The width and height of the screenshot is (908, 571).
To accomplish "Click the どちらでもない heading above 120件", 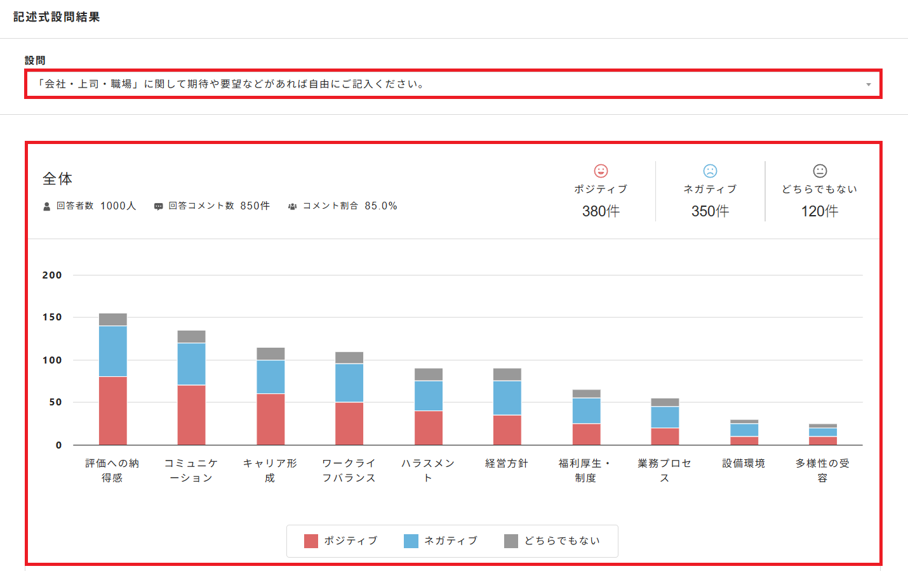I will pyautogui.click(x=820, y=189).
